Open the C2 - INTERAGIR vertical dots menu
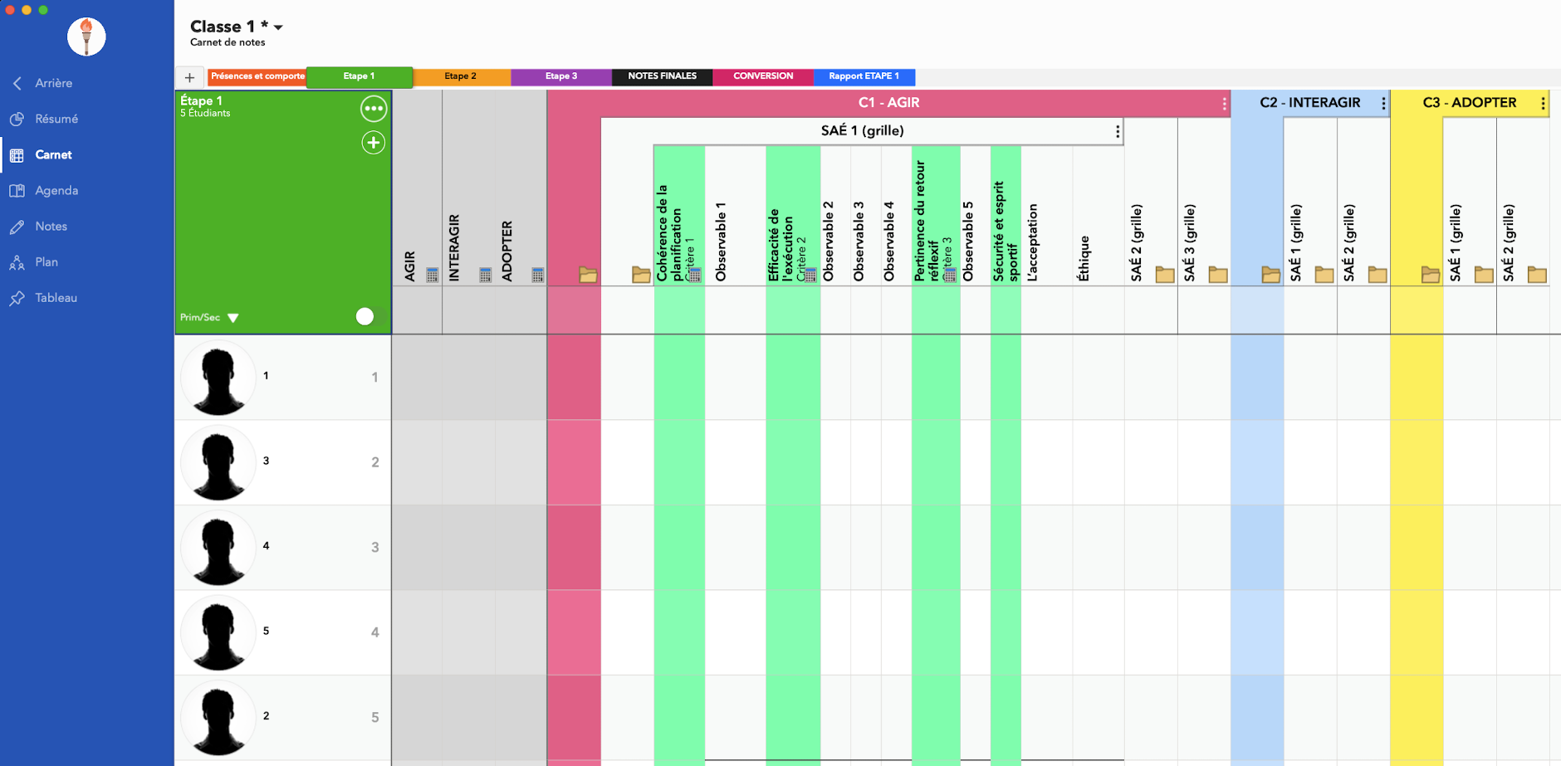The image size is (1561, 766). coord(1383,103)
